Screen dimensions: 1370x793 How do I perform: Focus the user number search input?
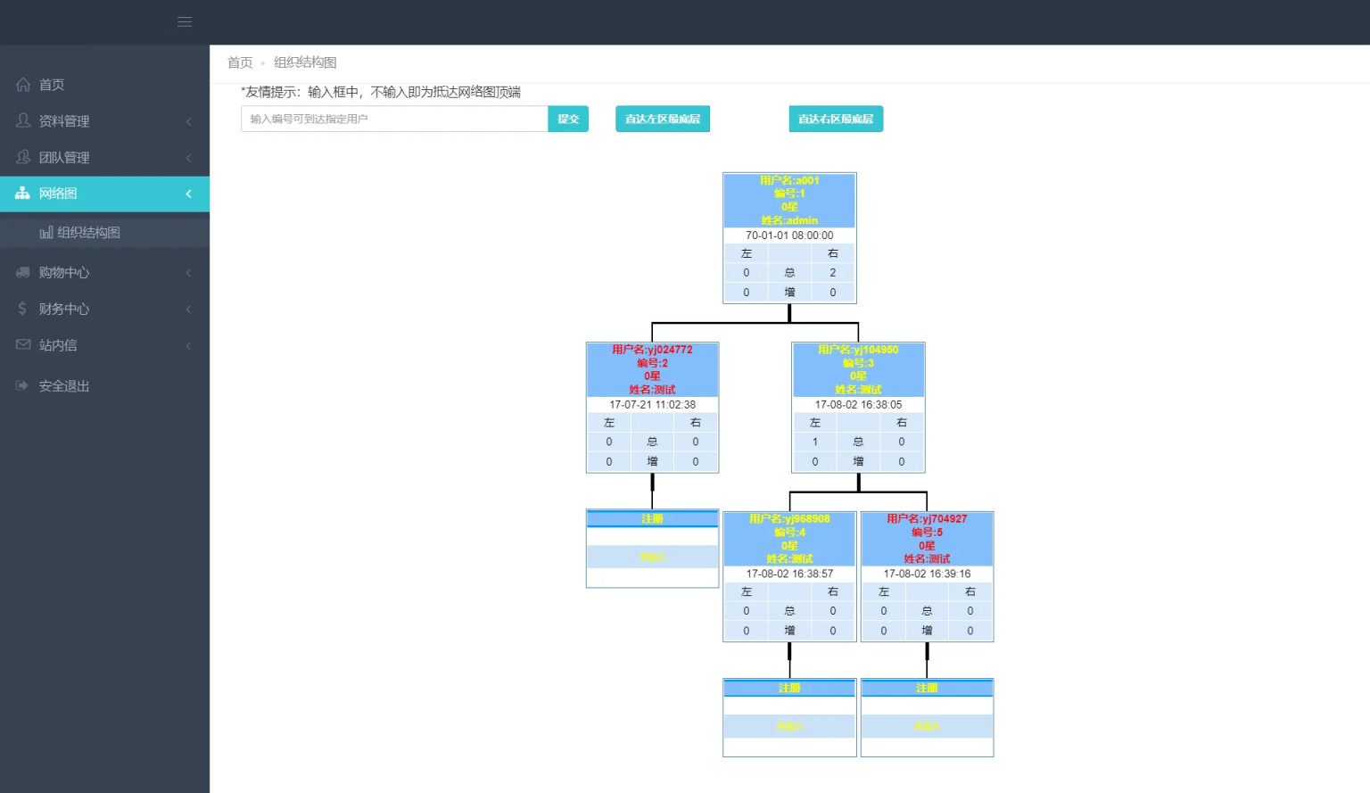394,119
